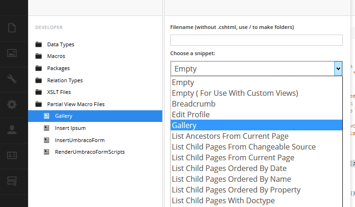Open the Members ID card icon

point(12,155)
